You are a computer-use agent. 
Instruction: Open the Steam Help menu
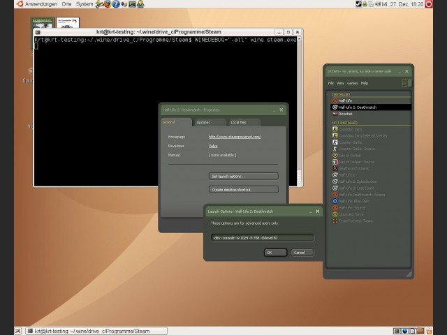(365, 83)
